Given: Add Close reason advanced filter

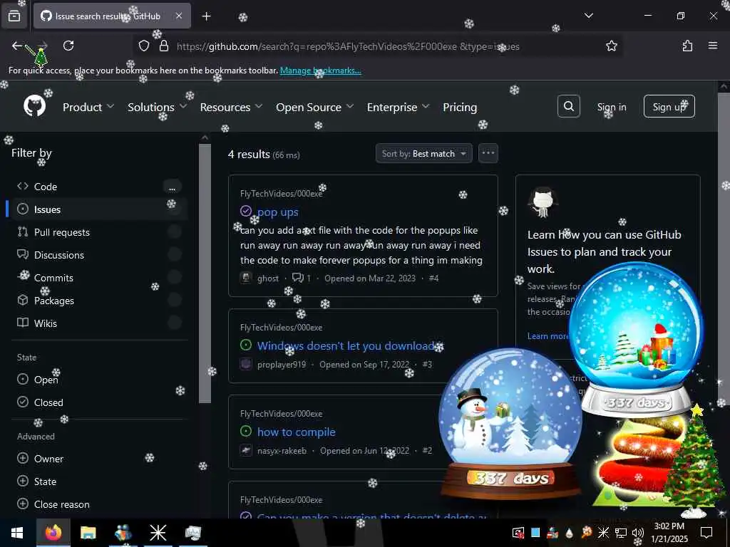Looking at the screenshot, I should (53, 504).
